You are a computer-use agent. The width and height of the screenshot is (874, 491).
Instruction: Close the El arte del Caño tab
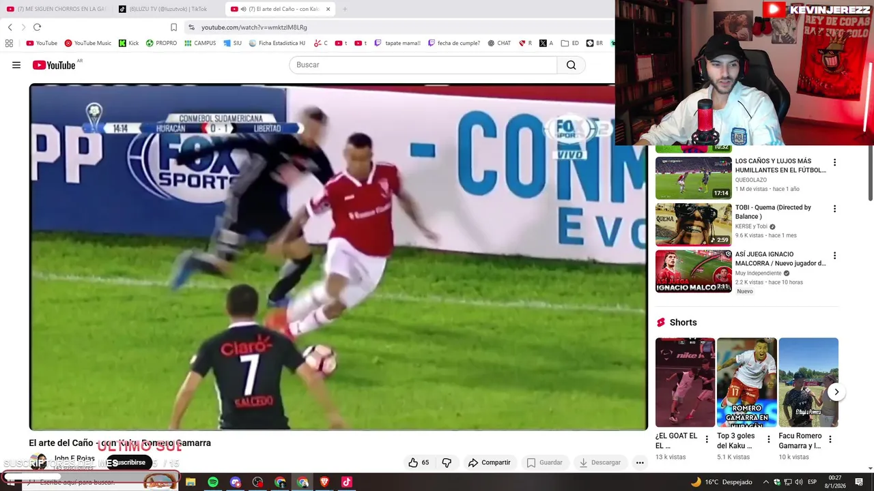(x=328, y=9)
